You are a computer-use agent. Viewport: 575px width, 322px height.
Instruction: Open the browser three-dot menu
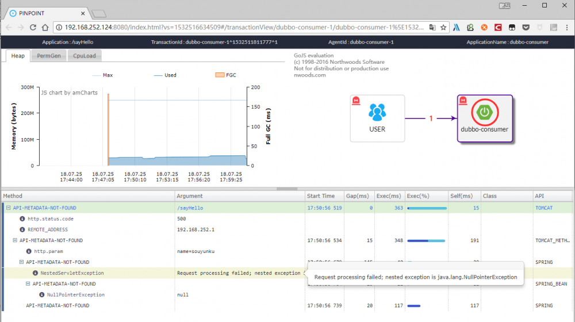click(x=567, y=27)
